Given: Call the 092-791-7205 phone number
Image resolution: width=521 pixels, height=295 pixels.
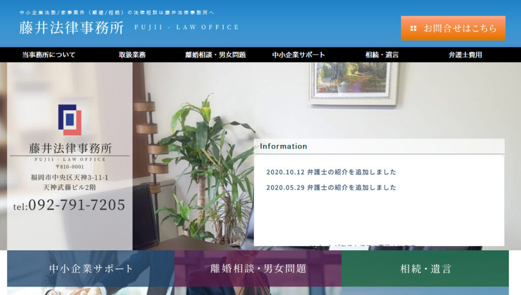Looking at the screenshot, I should click(76, 205).
